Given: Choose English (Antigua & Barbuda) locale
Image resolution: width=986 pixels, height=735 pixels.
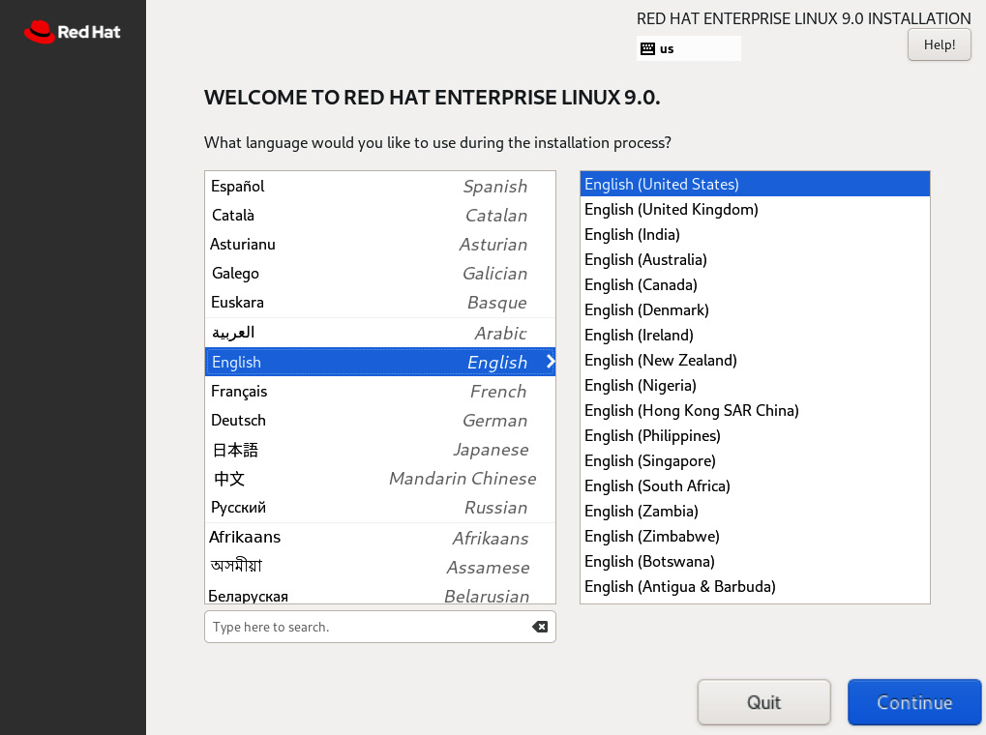Looking at the screenshot, I should (x=755, y=586).
